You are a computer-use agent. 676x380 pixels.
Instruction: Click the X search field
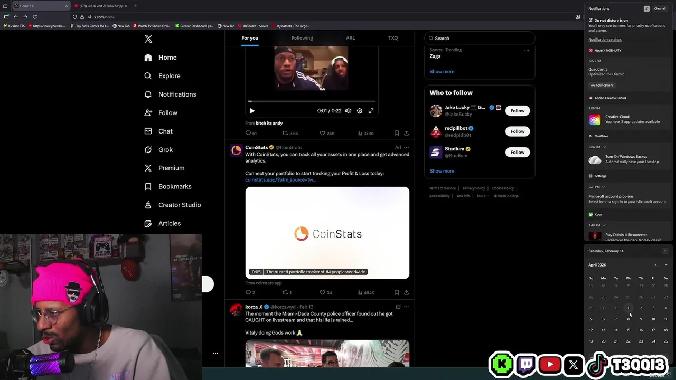tap(480, 38)
